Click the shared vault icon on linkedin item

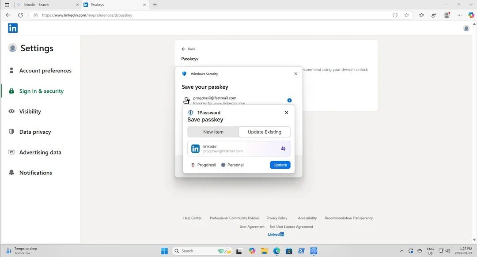(x=283, y=148)
